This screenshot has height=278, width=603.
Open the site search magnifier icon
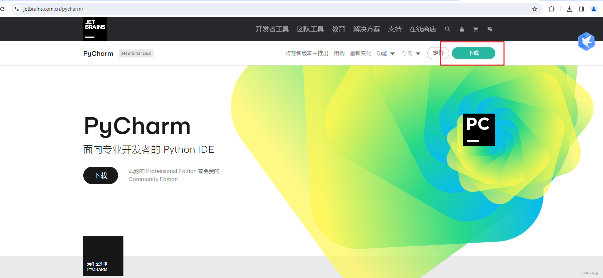click(x=447, y=29)
